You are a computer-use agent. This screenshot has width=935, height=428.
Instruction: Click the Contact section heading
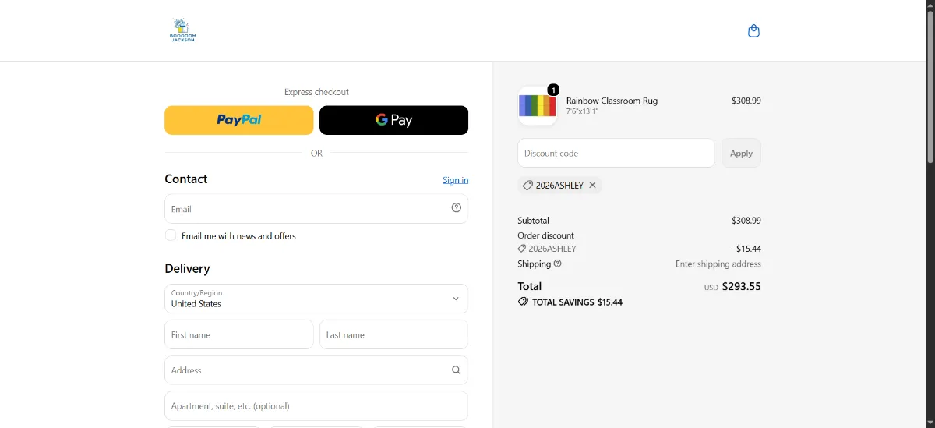(x=186, y=179)
